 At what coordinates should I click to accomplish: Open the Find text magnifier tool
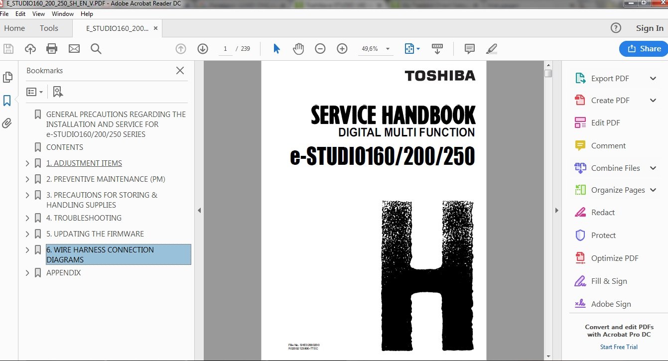[x=96, y=49]
